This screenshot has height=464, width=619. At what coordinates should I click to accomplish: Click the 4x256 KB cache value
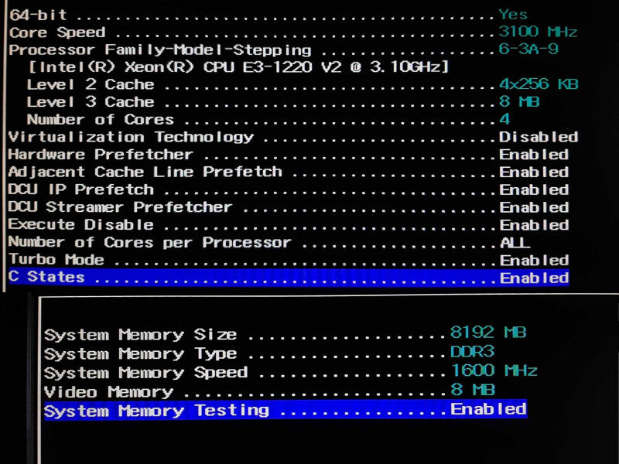click(539, 84)
